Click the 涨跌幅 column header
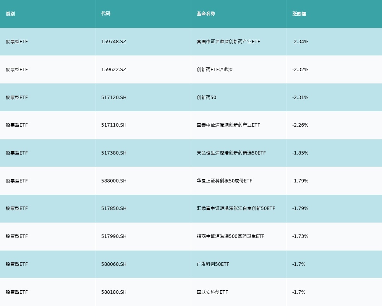 point(299,14)
